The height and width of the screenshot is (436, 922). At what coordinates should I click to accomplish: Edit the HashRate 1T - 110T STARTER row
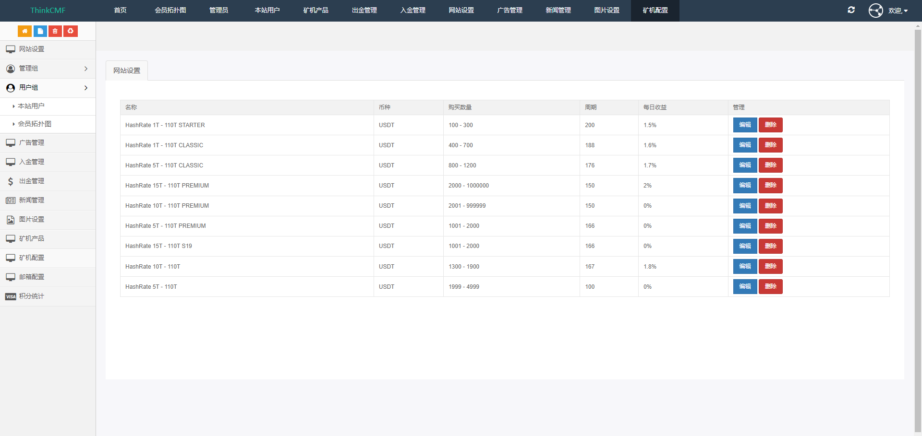[x=745, y=125]
